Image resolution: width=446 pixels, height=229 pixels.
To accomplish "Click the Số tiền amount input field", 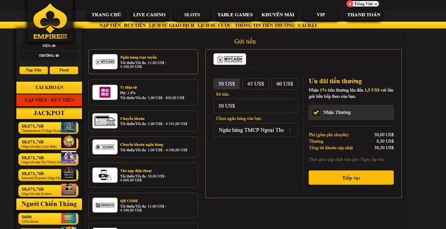I will point(255,106).
